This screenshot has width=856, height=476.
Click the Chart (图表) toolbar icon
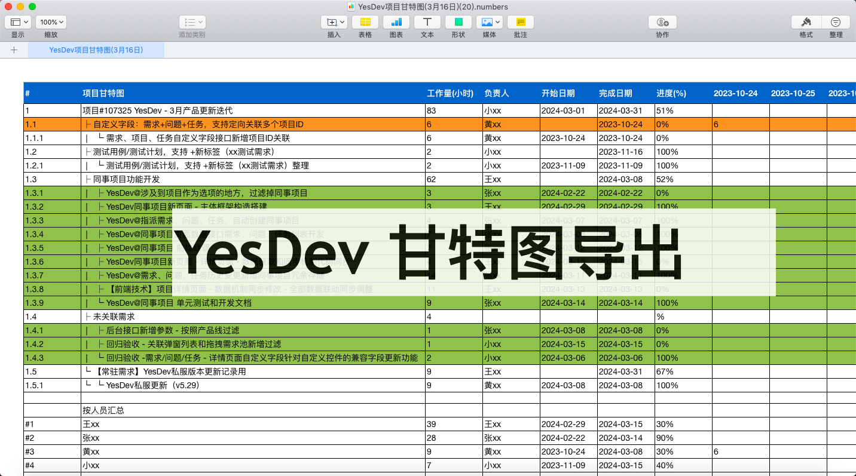pyautogui.click(x=396, y=22)
